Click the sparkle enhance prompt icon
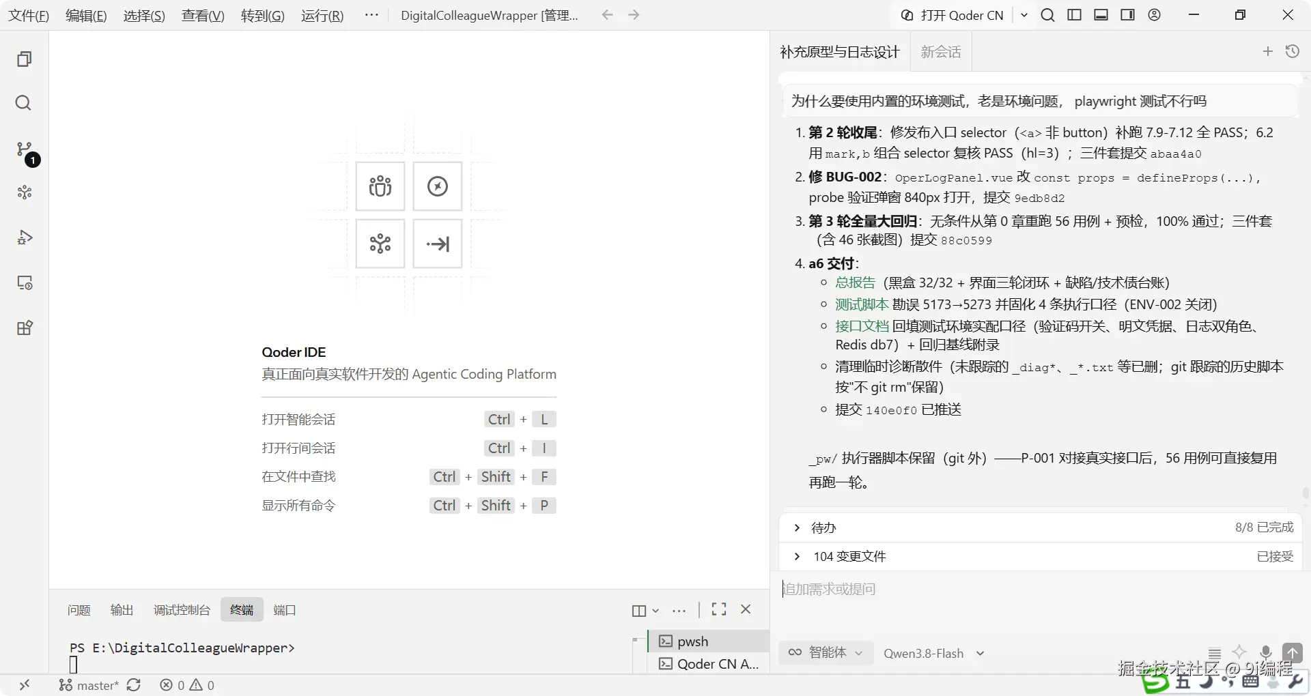The width and height of the screenshot is (1311, 696). click(x=1239, y=652)
